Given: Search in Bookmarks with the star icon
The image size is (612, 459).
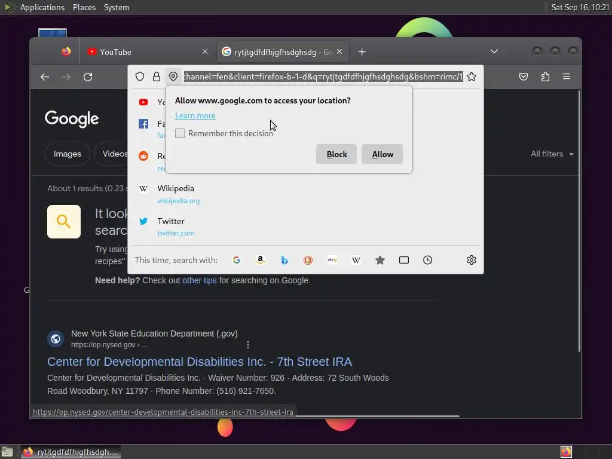Looking at the screenshot, I should click(380, 260).
